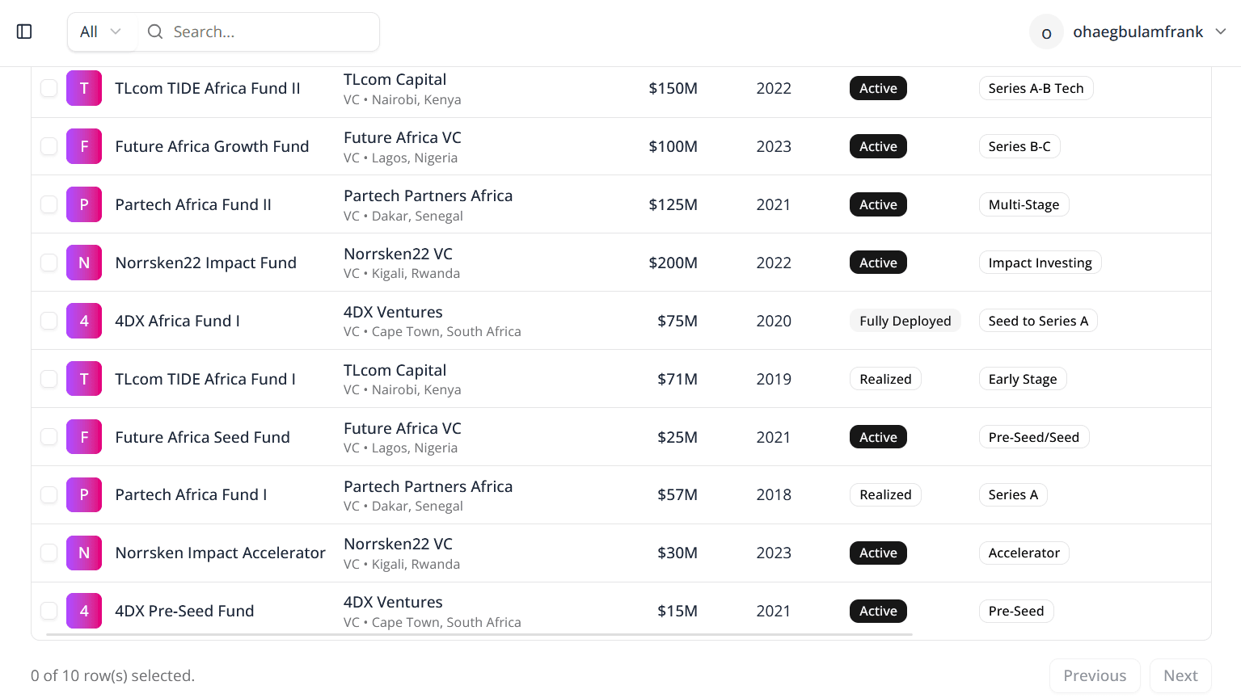Click the Norrsken22 Impact Fund N avatar

[x=84, y=263]
